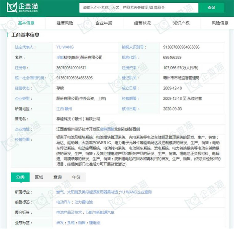Click the YU WANG企业查询 link
Screen dimensions: 234x229
coord(136,192)
